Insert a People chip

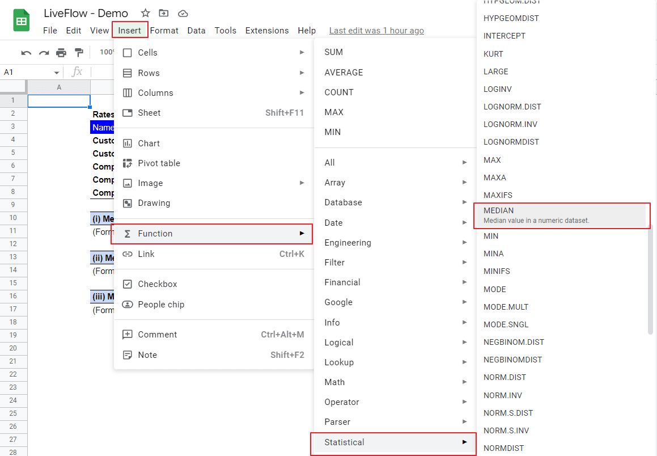[x=214, y=304]
